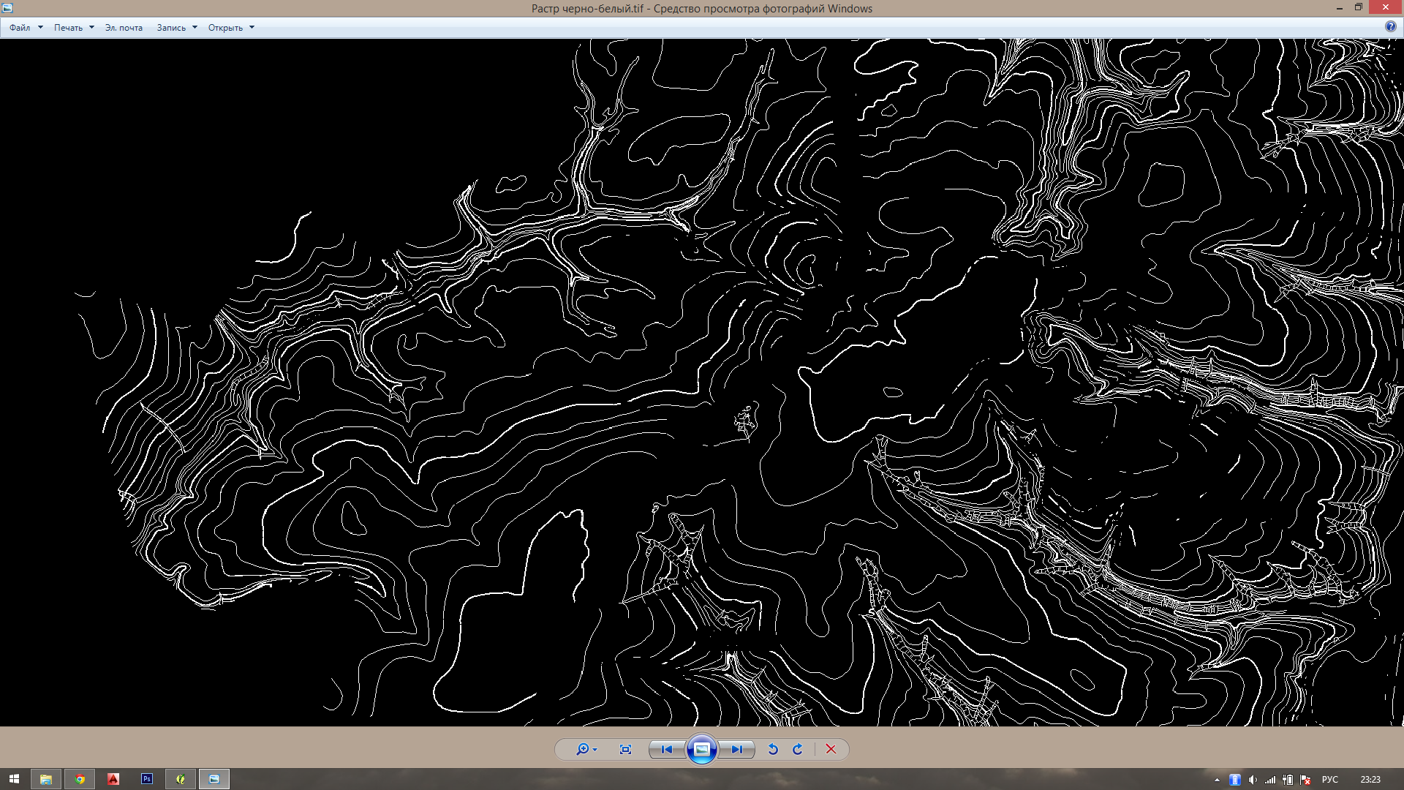Click the actual size fit button
The height and width of the screenshot is (790, 1404).
tap(625, 749)
